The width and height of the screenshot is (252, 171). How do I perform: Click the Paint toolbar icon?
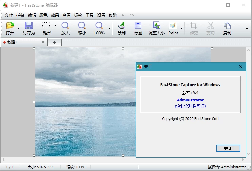pos(173,26)
